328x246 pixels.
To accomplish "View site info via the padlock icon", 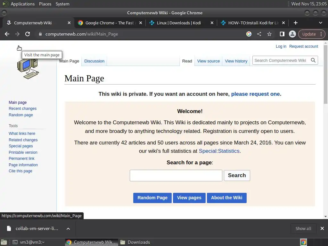I will (x=40, y=34).
